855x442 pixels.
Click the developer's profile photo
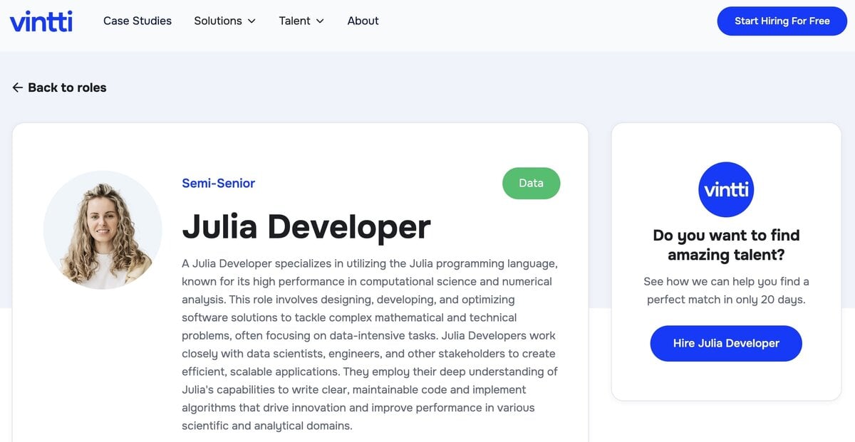tap(103, 230)
